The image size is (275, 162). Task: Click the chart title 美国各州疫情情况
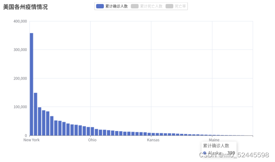click(x=25, y=7)
